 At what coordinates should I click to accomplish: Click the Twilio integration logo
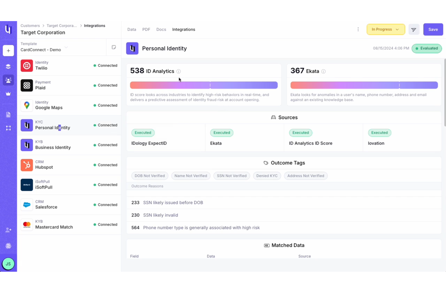point(27,65)
